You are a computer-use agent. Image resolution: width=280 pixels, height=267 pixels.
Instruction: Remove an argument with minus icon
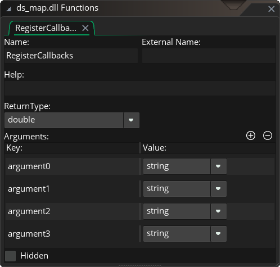click(x=268, y=135)
